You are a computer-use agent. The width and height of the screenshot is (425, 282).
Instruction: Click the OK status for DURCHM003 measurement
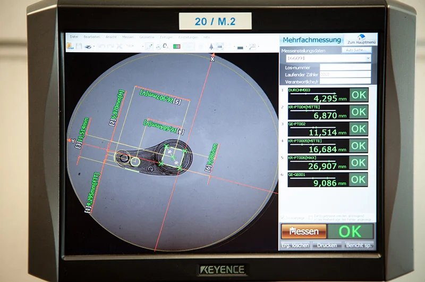(359, 95)
